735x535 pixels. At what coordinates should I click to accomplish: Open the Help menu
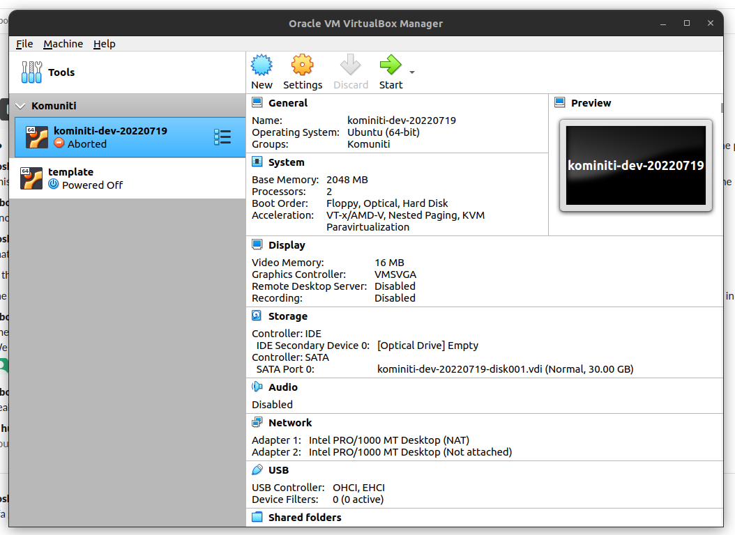click(x=104, y=44)
